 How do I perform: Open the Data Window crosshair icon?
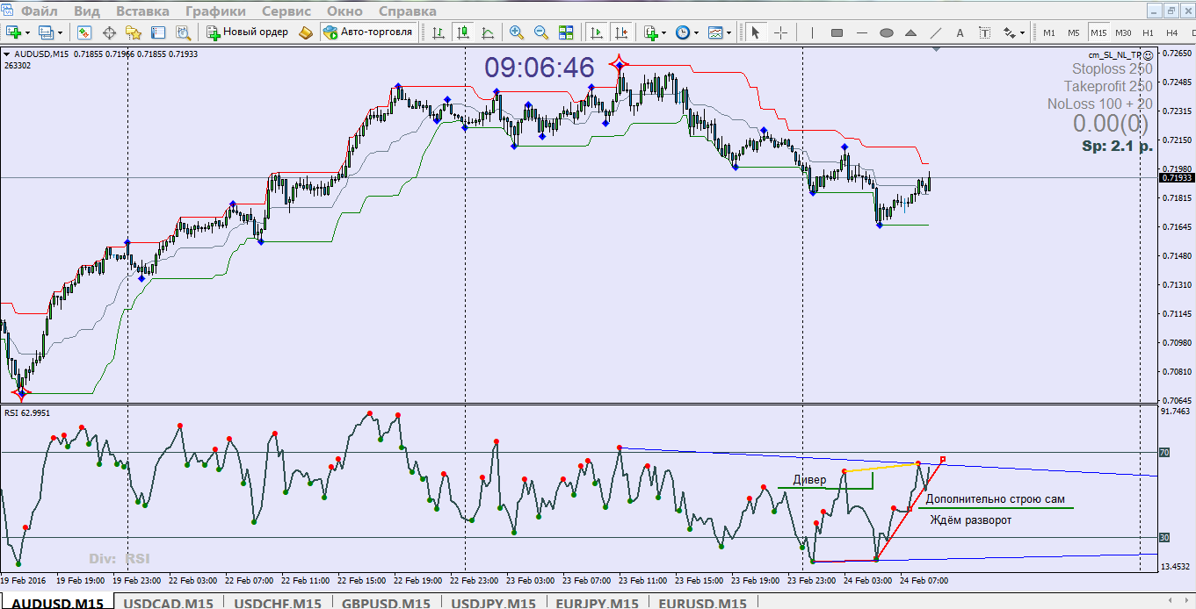point(110,32)
